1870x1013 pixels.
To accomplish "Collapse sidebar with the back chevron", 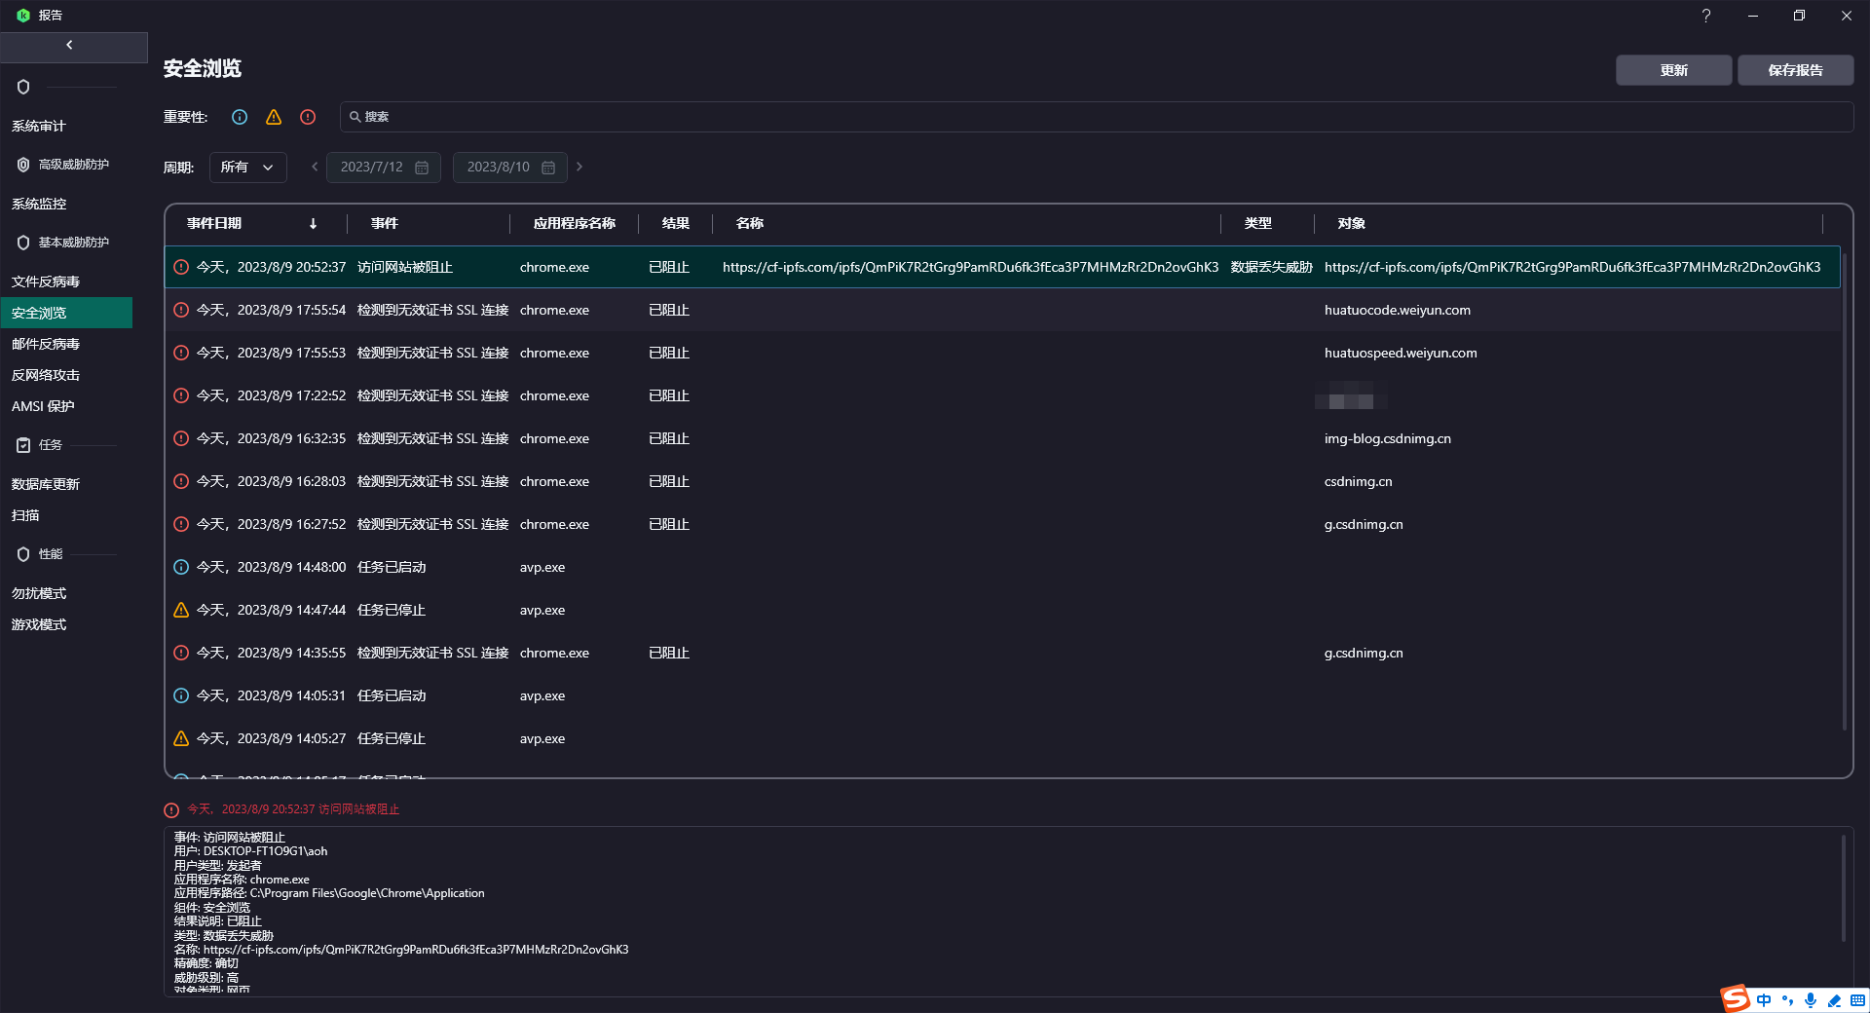I will [70, 45].
